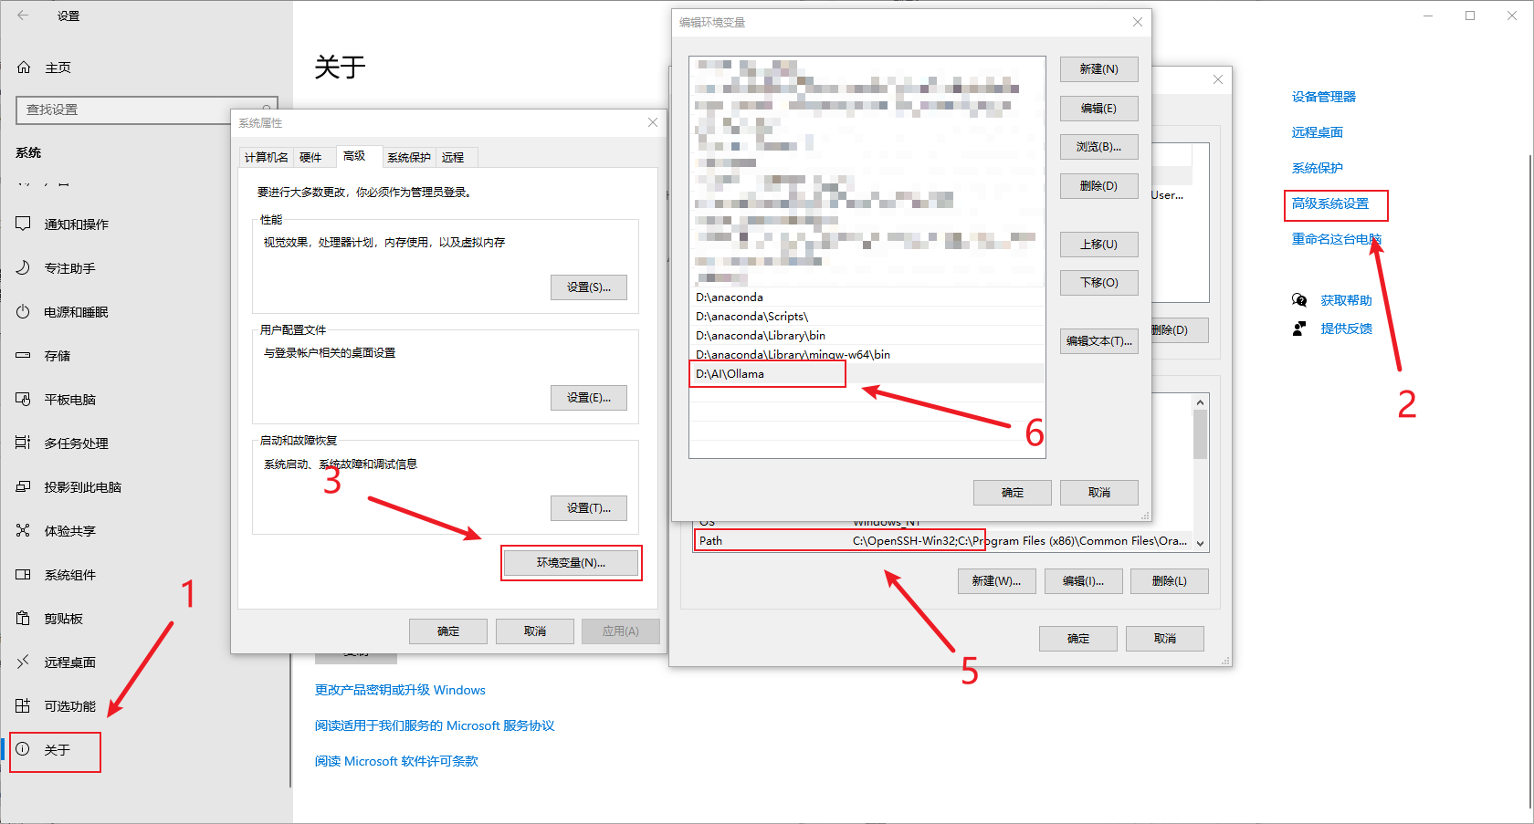This screenshot has height=824, width=1534.
Task: Click the Home icon in Settings sidebar
Action: tap(24, 68)
